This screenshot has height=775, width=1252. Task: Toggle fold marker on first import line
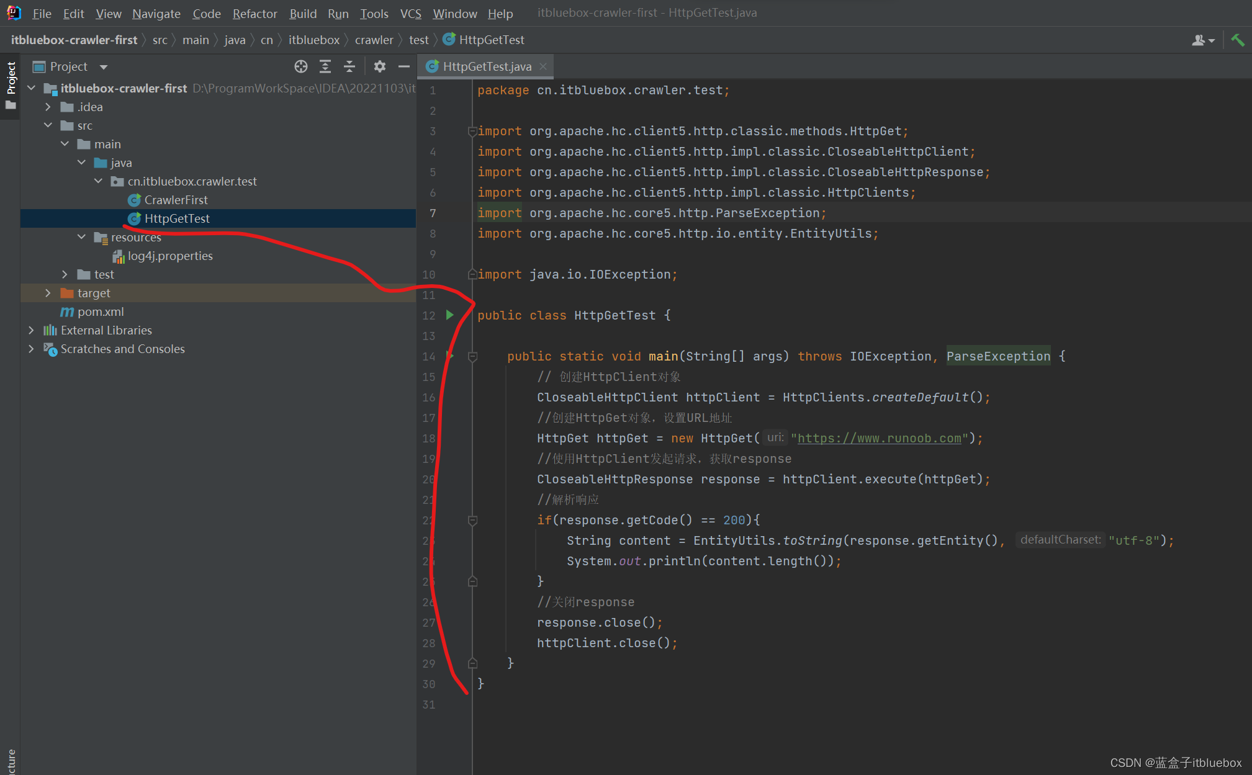click(472, 131)
